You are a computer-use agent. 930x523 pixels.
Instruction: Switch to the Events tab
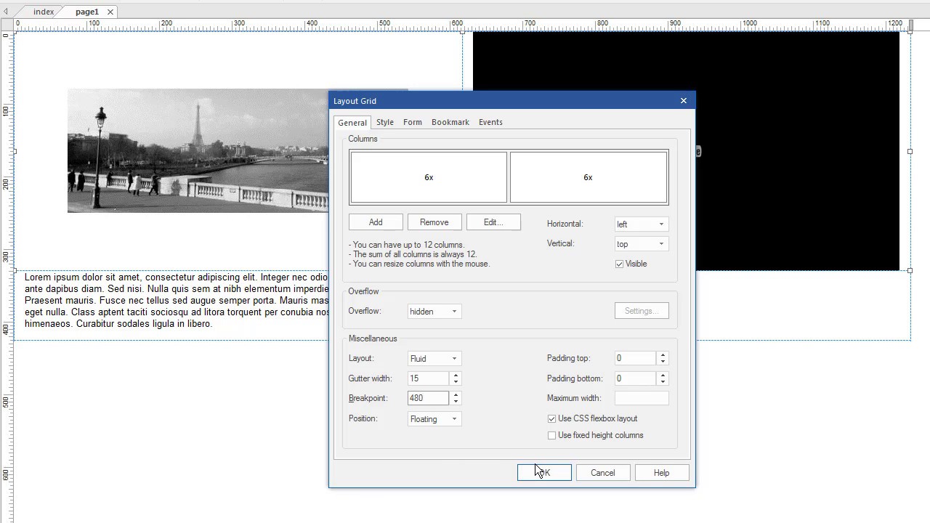(490, 122)
